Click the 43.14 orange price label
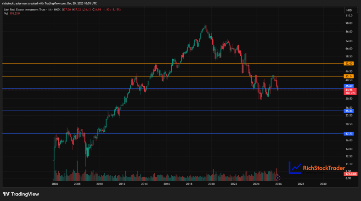Image resolution: width=361 pixels, height=201 pixels. [349, 76]
